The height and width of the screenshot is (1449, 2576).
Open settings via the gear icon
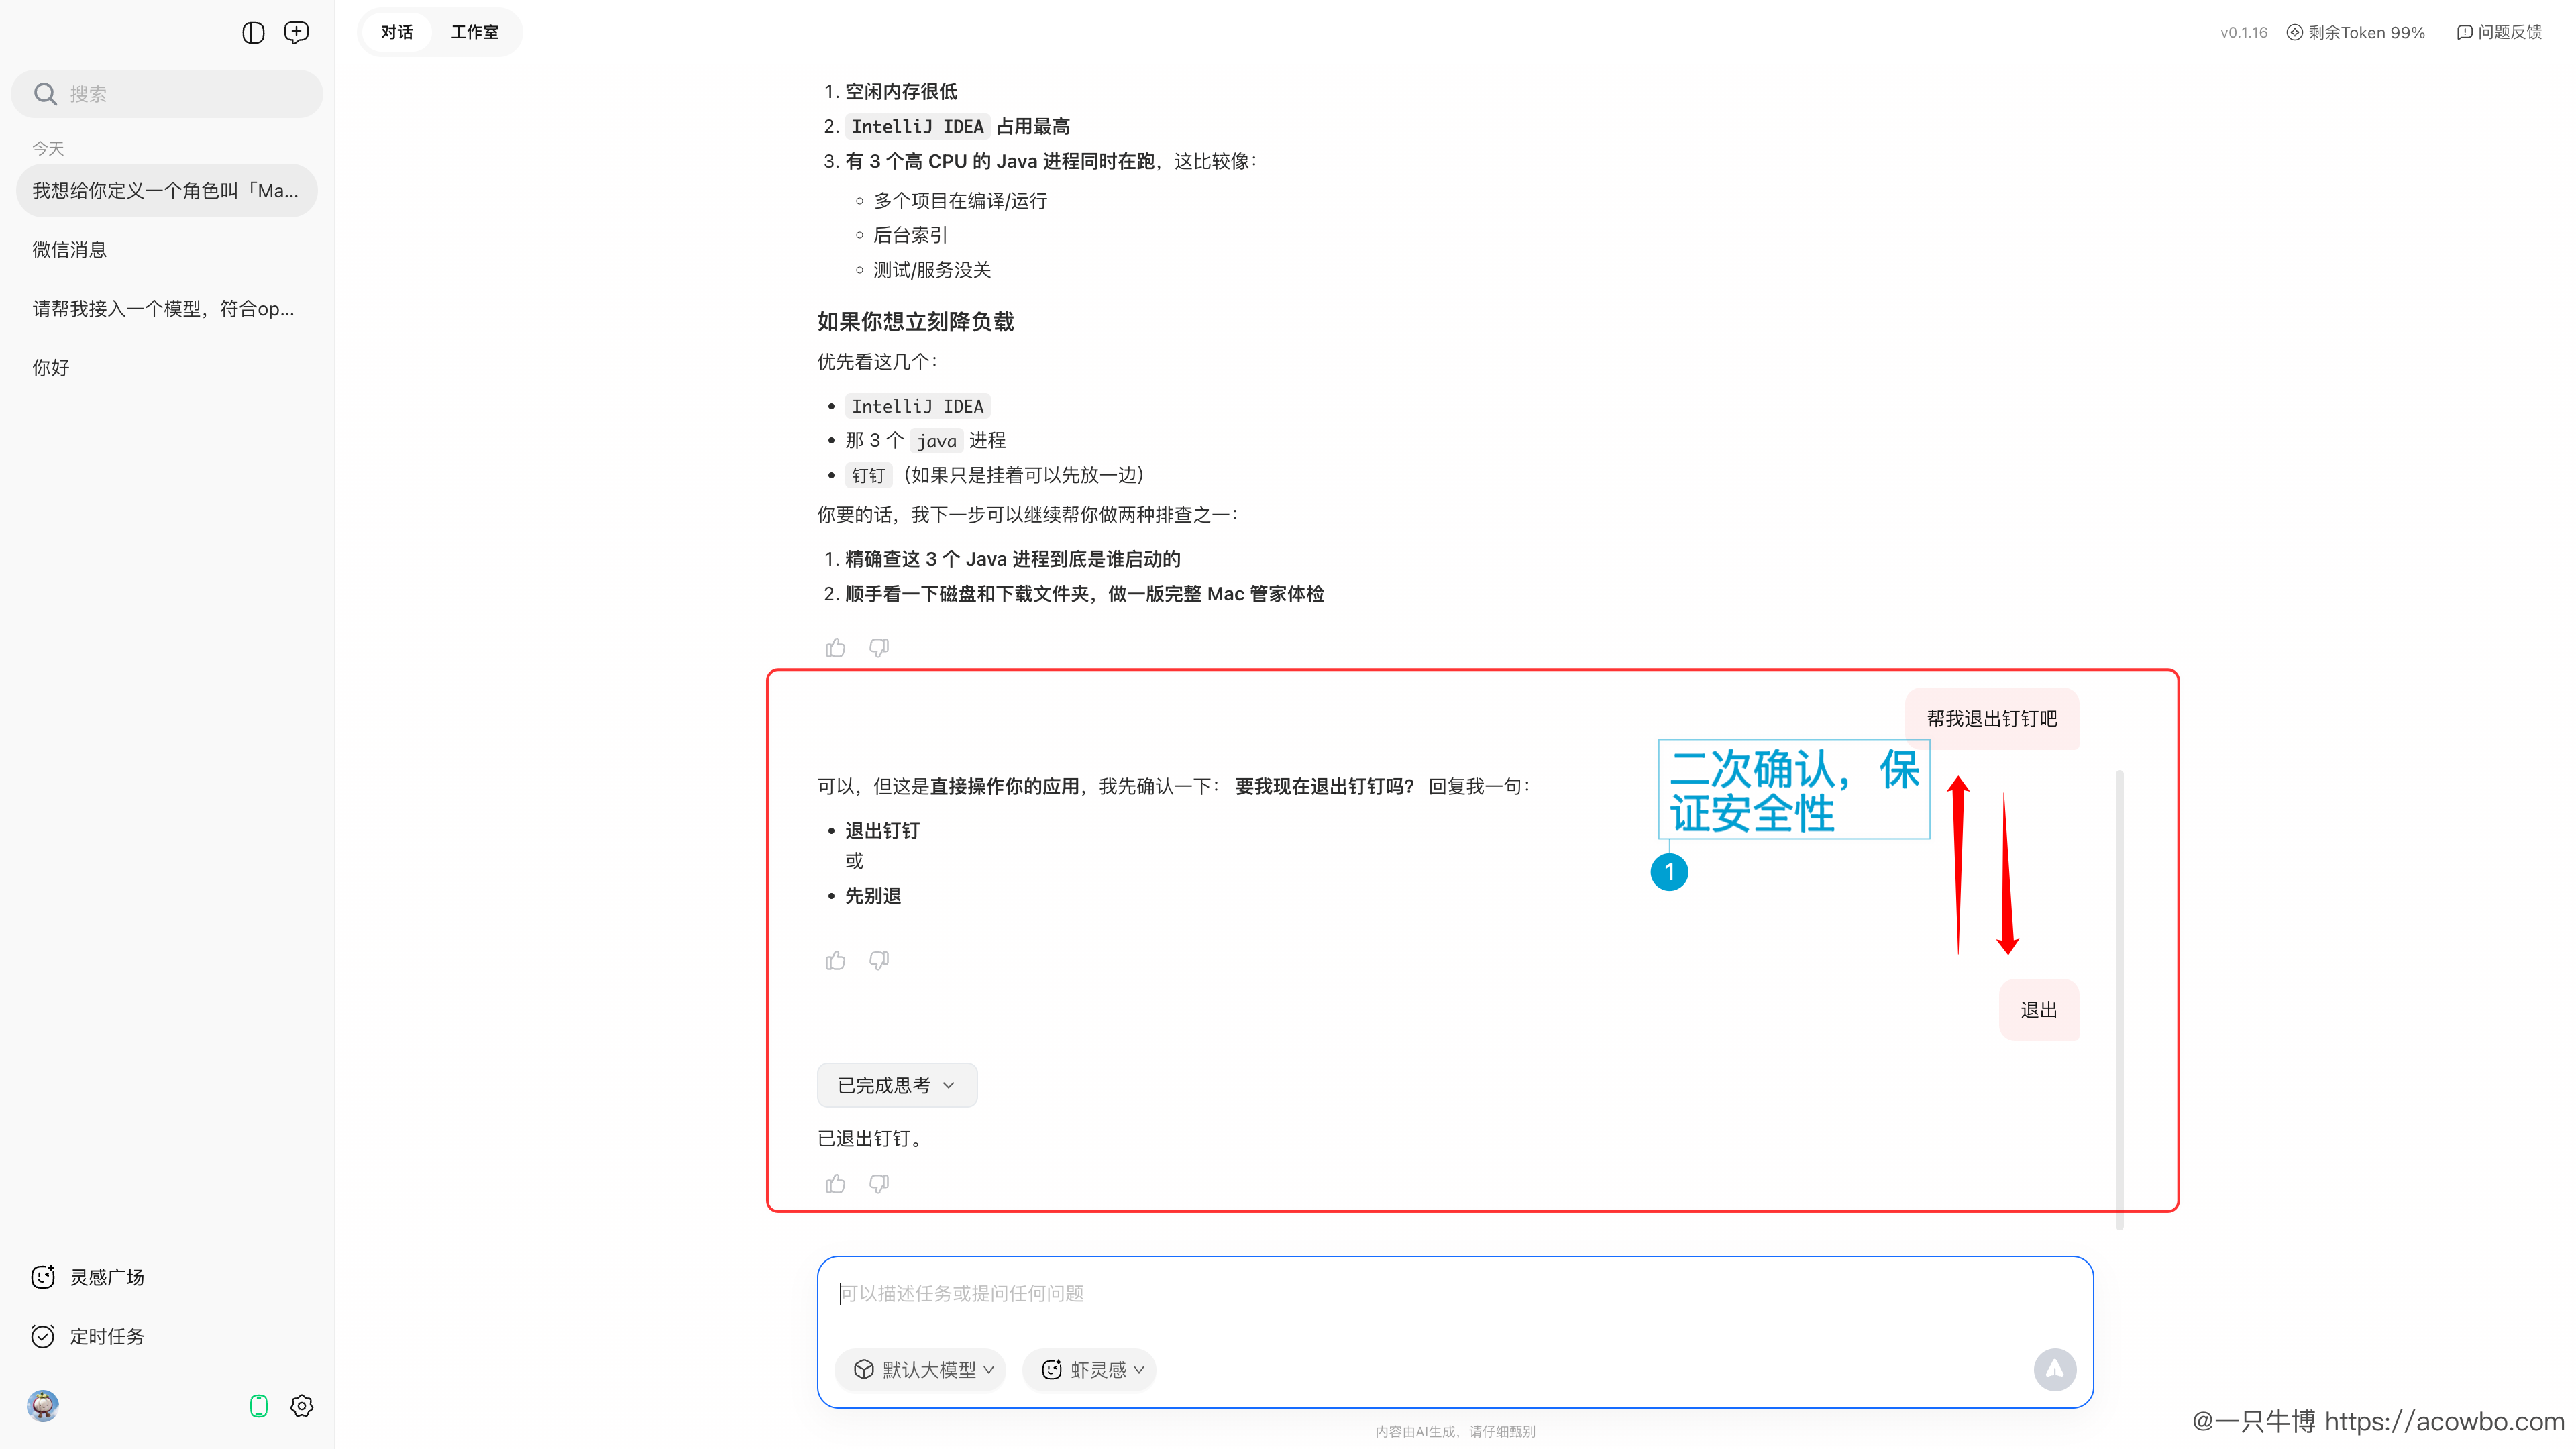301,1405
